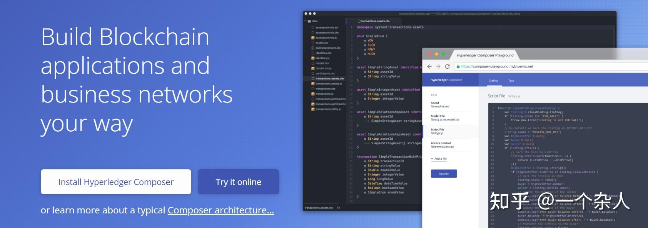Open identities.cto in the file tree
Viewport: 648px width, 228px height.
[x=323, y=53]
